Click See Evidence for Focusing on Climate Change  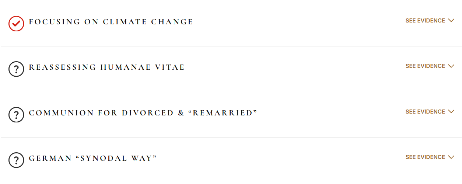pos(425,21)
